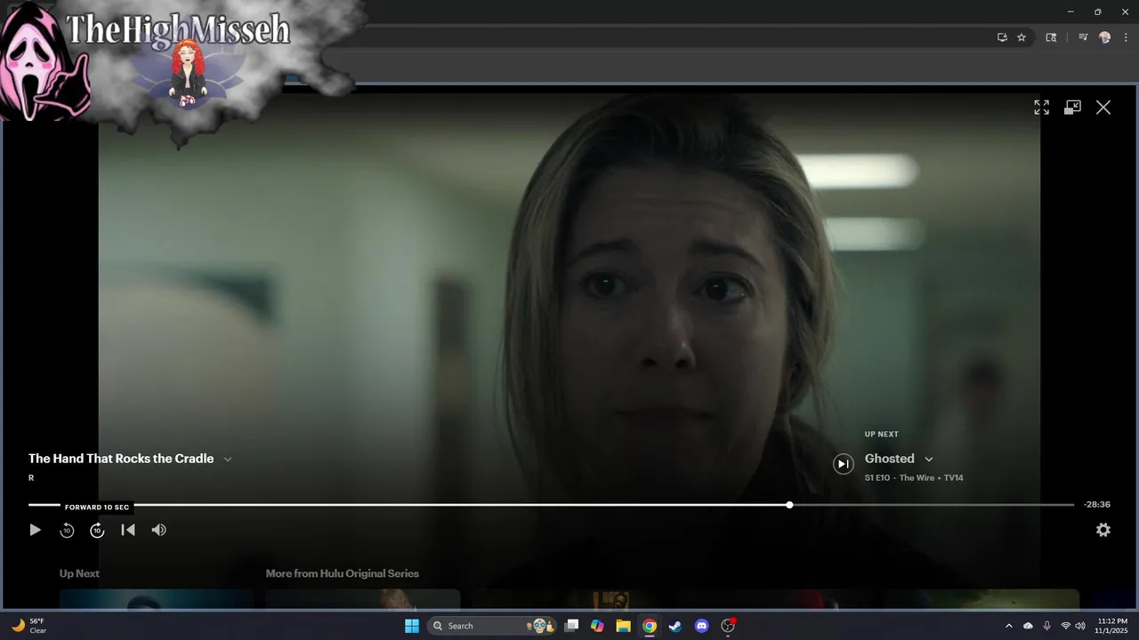Image resolution: width=1139 pixels, height=640 pixels.
Task: Select the Up Next section heading
Action: (79, 573)
